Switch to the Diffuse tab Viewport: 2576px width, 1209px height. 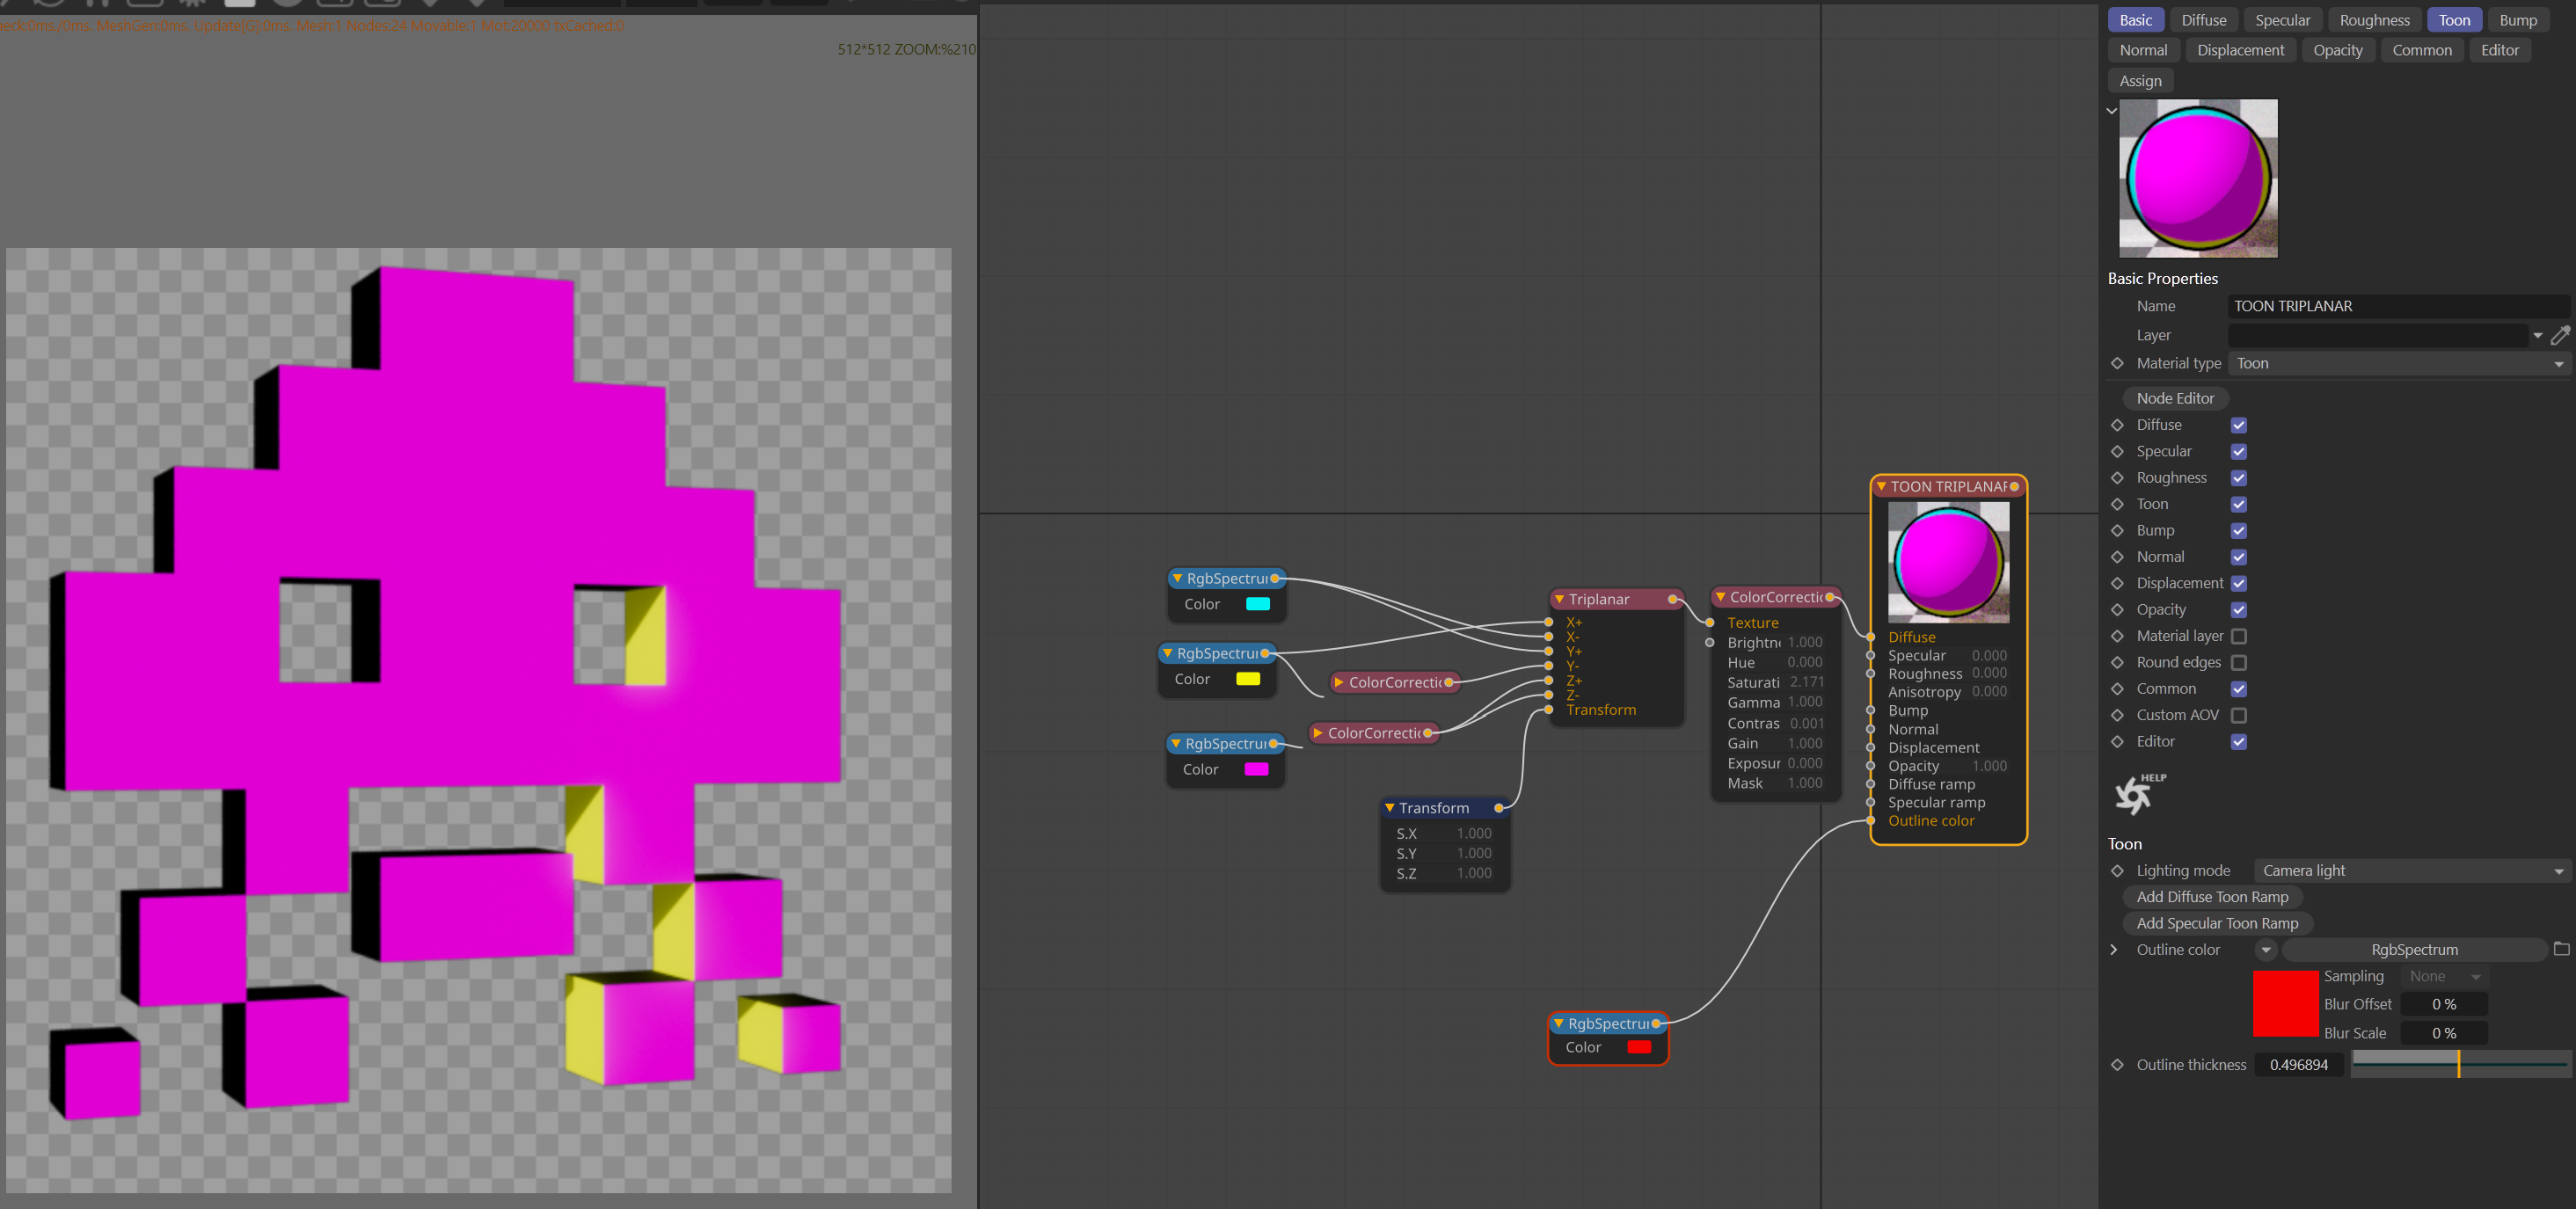point(2203,20)
